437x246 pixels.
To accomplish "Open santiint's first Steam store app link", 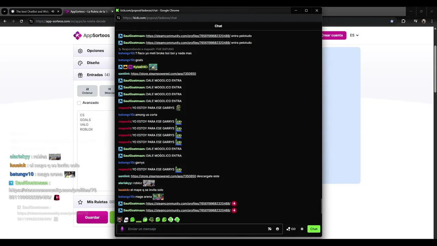I will point(163,73).
